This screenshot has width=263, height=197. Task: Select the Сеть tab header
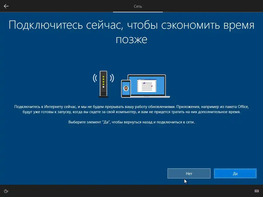(x=138, y=6)
